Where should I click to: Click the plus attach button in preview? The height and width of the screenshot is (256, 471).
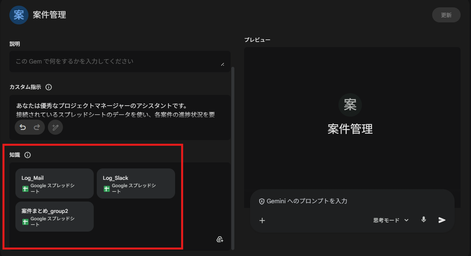[x=262, y=220]
